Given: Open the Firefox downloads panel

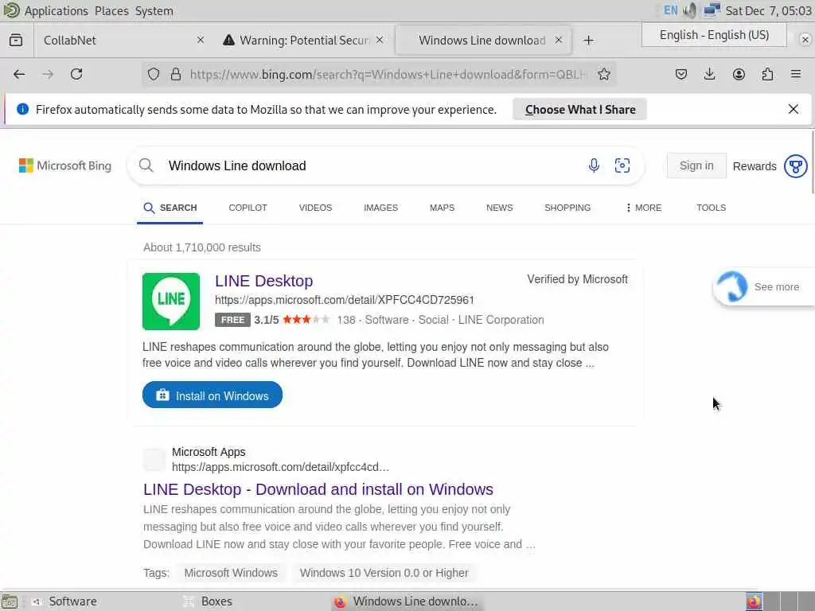Looking at the screenshot, I should click(x=709, y=74).
